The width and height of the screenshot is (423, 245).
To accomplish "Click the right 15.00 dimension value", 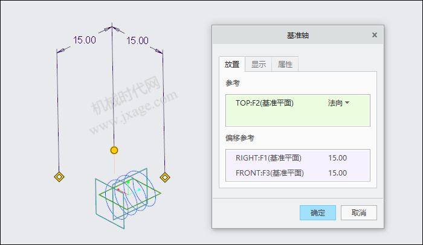I will [x=137, y=40].
